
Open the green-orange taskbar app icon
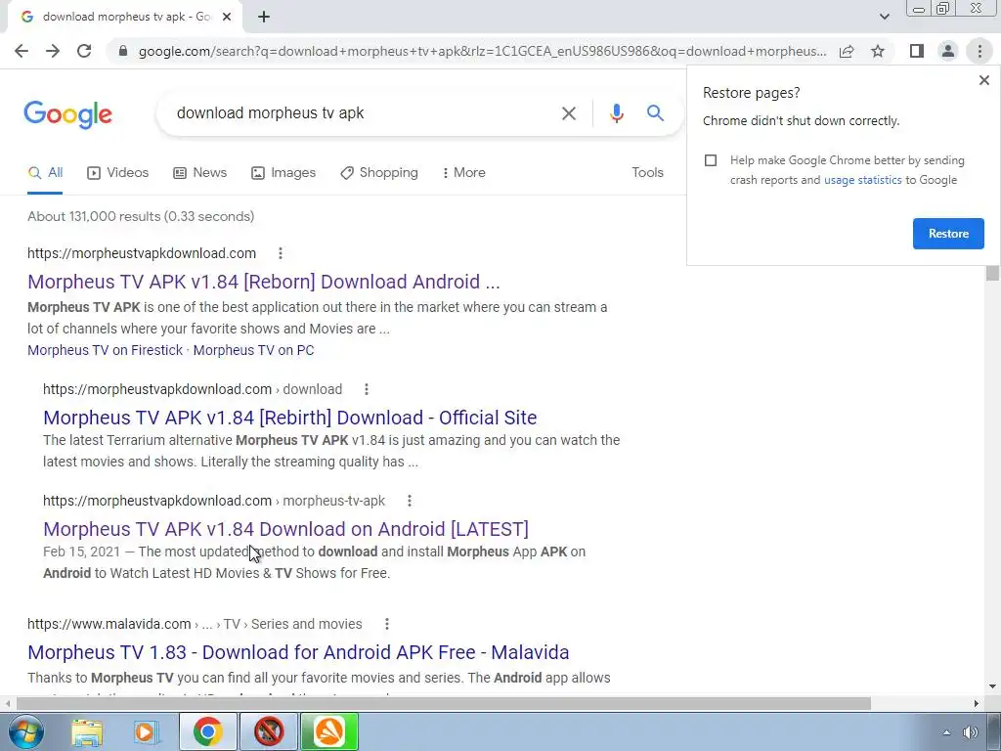tap(329, 731)
